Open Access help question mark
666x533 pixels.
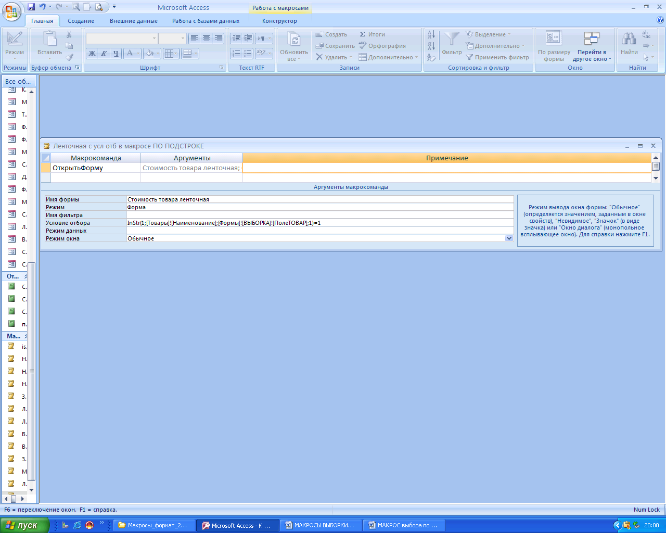pos(660,20)
